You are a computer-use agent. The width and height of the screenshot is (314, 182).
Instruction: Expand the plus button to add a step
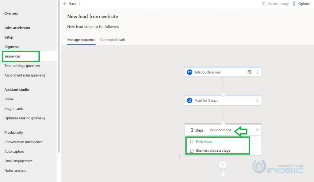click(223, 165)
